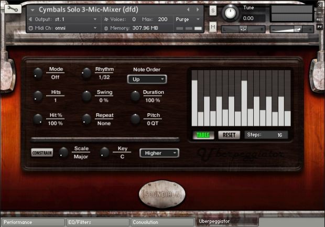Image resolution: width=325 pixels, height=227 pixels.
Task: Open the Note Order Up dropdown
Action: (x=147, y=79)
